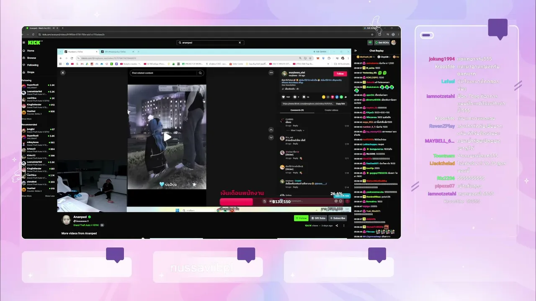Open All Bookmarks folder in inner browser
The image size is (536, 301).
pos(342,64)
